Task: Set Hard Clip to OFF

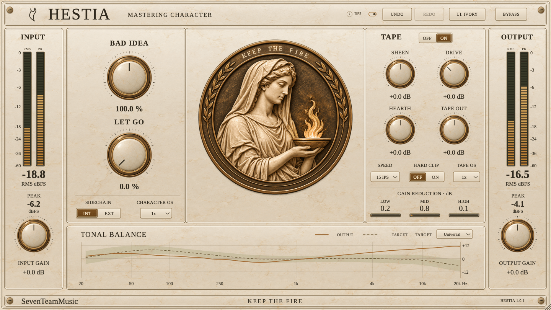Action: click(418, 177)
